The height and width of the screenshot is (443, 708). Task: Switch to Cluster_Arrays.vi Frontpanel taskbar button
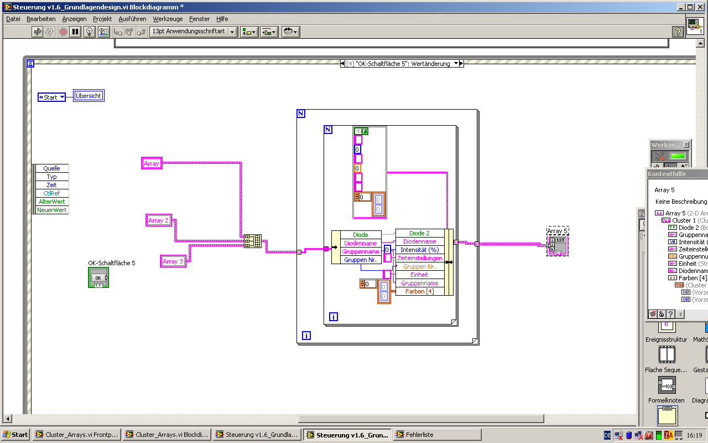click(76, 435)
